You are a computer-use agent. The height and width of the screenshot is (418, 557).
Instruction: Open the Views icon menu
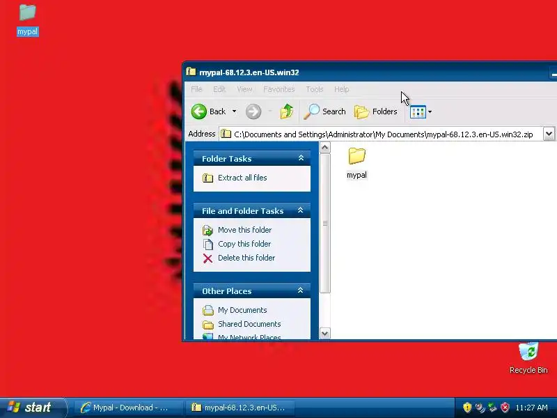coord(418,112)
